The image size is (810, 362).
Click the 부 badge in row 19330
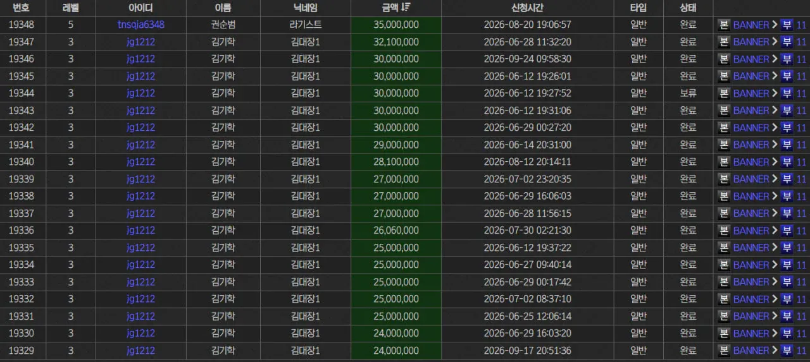click(x=787, y=333)
